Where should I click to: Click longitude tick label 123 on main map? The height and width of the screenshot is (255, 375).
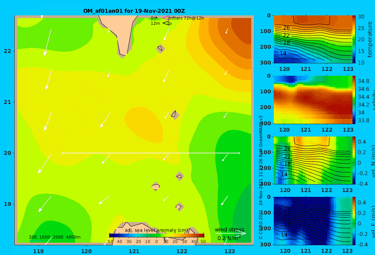[x=229, y=251]
